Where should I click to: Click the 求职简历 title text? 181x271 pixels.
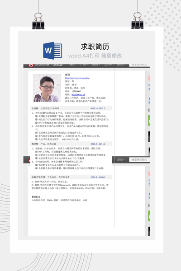pyautogui.click(x=95, y=47)
